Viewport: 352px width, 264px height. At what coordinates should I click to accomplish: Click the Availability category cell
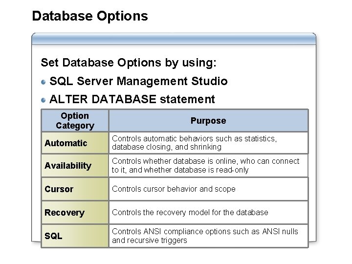[74, 166]
